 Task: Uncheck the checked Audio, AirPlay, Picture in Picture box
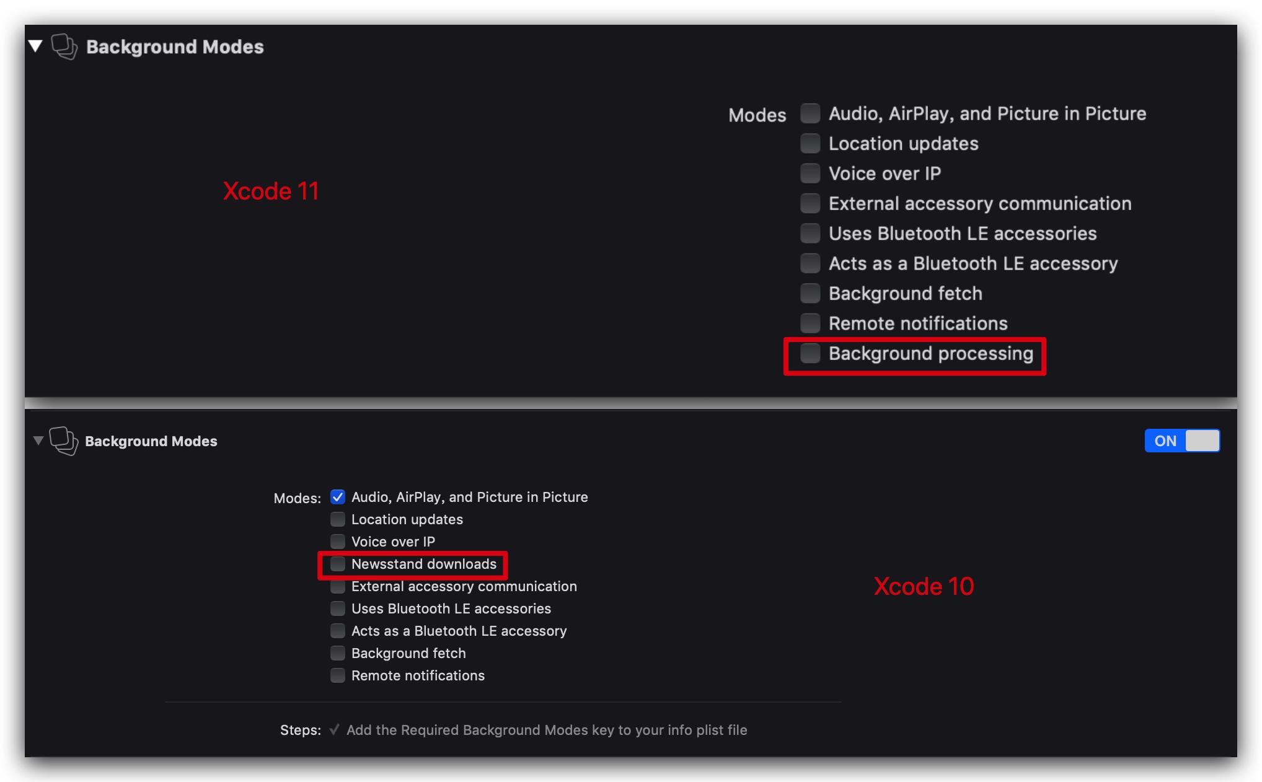pos(338,497)
